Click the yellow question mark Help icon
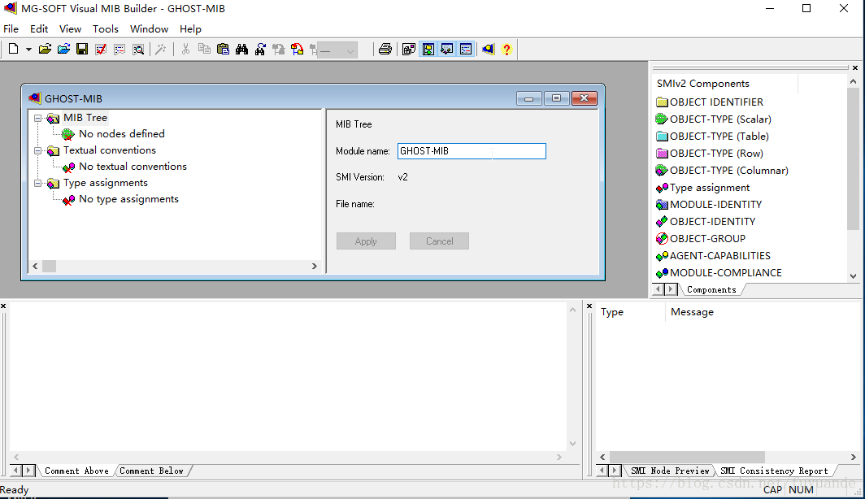 click(x=506, y=49)
